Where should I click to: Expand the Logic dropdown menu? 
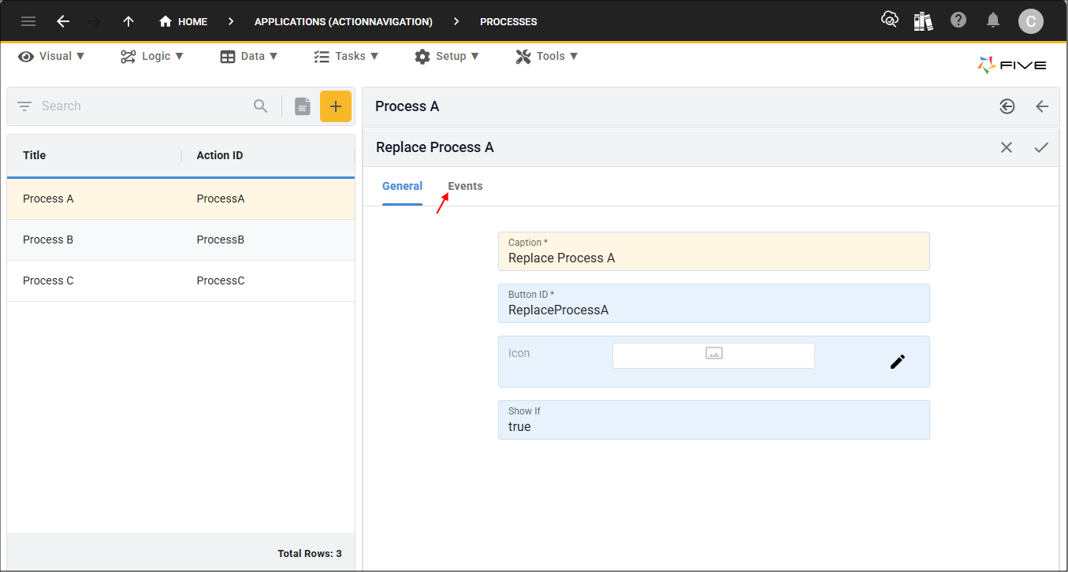click(x=152, y=56)
